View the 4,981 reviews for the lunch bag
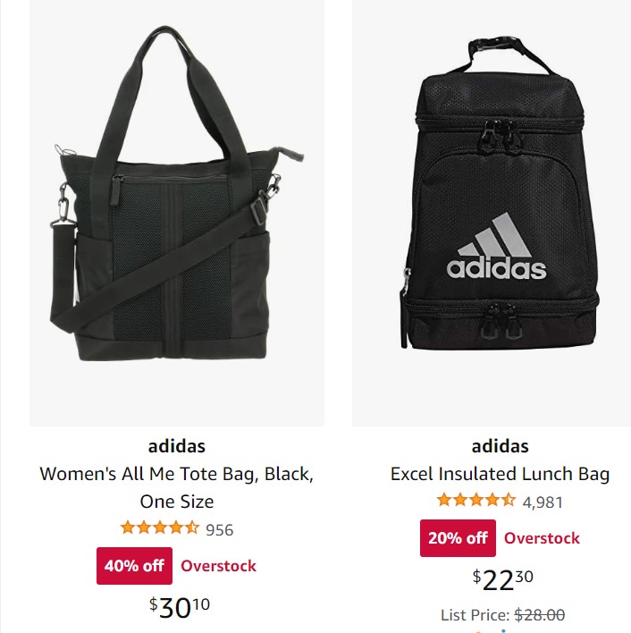 tap(543, 502)
